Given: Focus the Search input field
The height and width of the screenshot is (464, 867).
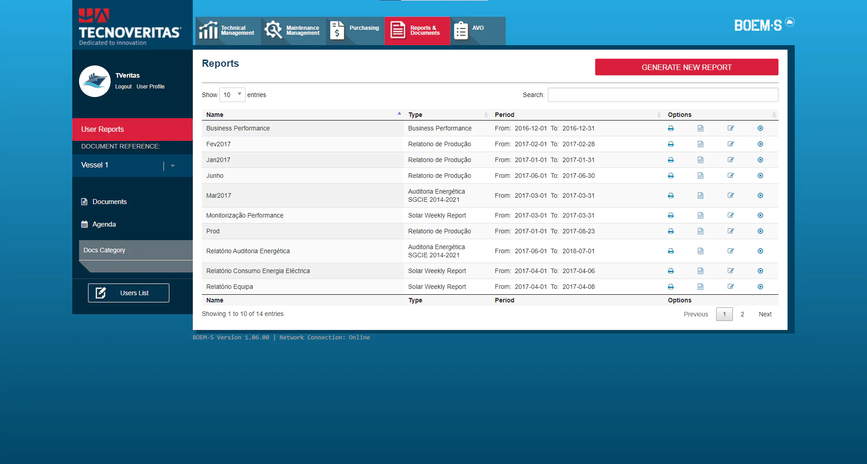Looking at the screenshot, I should 663,95.
